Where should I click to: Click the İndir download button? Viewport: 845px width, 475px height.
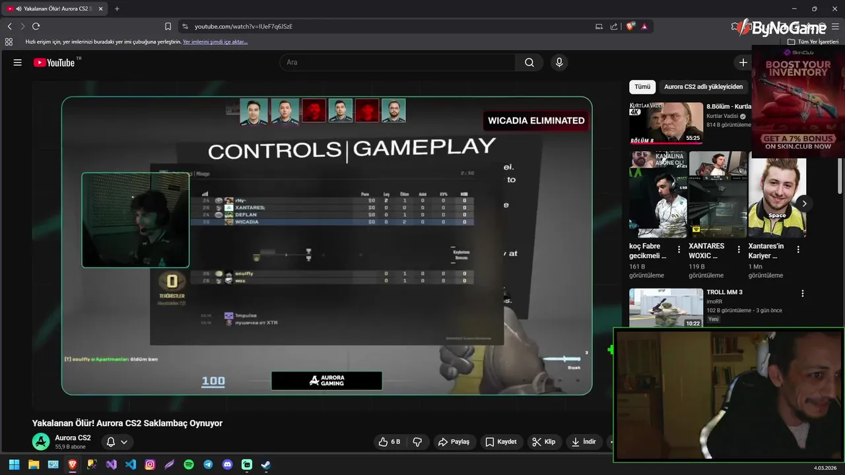[x=584, y=442]
